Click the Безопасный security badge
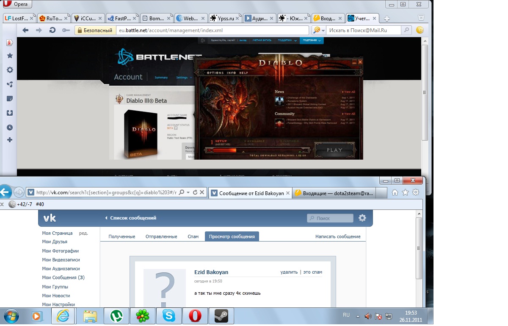 (95, 30)
